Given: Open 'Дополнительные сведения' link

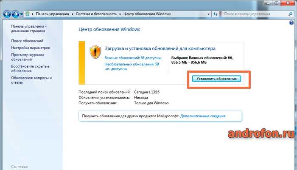Looking at the screenshot, I should point(203,116).
